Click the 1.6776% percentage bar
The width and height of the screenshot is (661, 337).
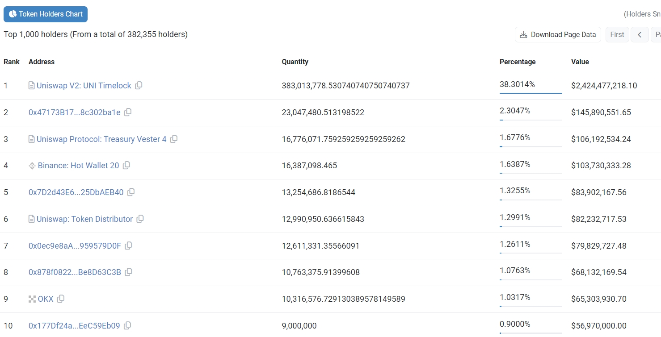point(531,146)
